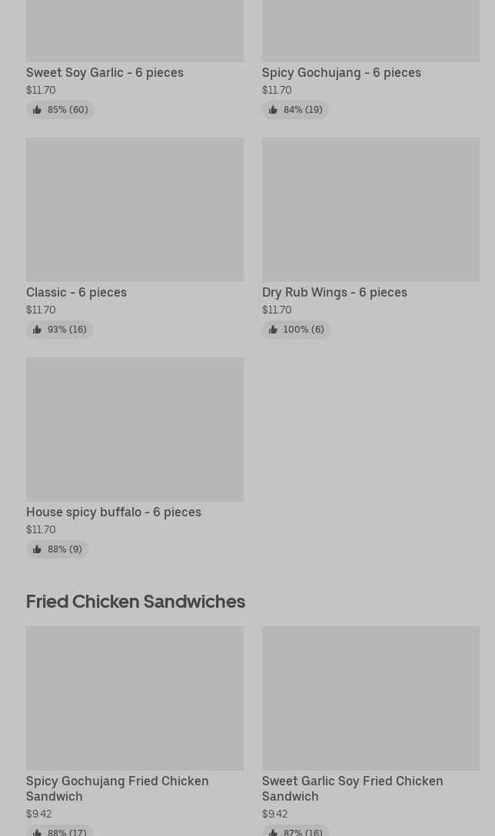Viewport: 495px width, 836px height.
Task: Click thumbs-up icon under Classic - 6 pieces
Action: tap(37, 330)
